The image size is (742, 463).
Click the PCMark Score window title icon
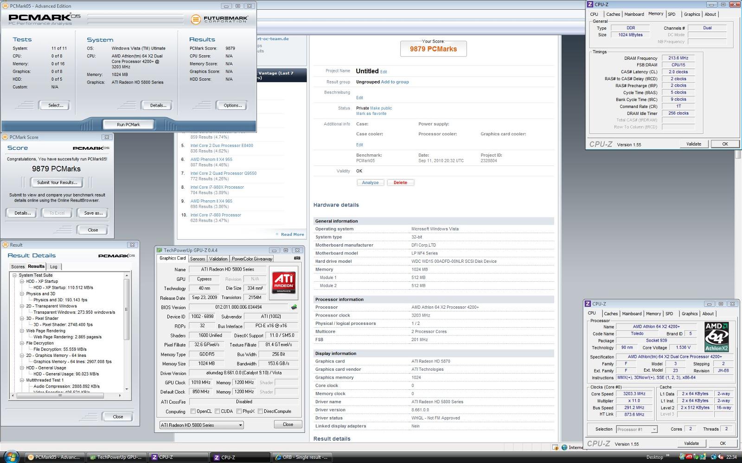coord(6,137)
